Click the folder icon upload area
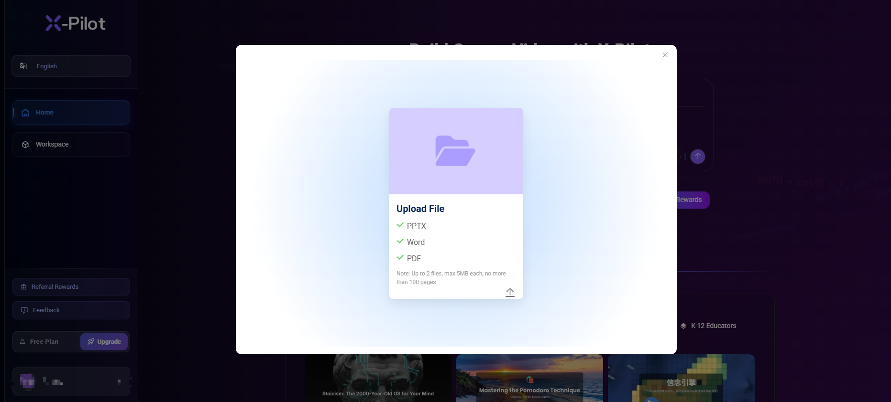Viewport: 891px width, 402px height. [x=456, y=151]
